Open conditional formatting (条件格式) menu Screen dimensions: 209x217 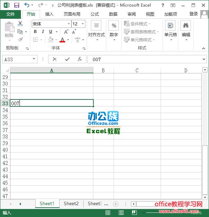137,24
